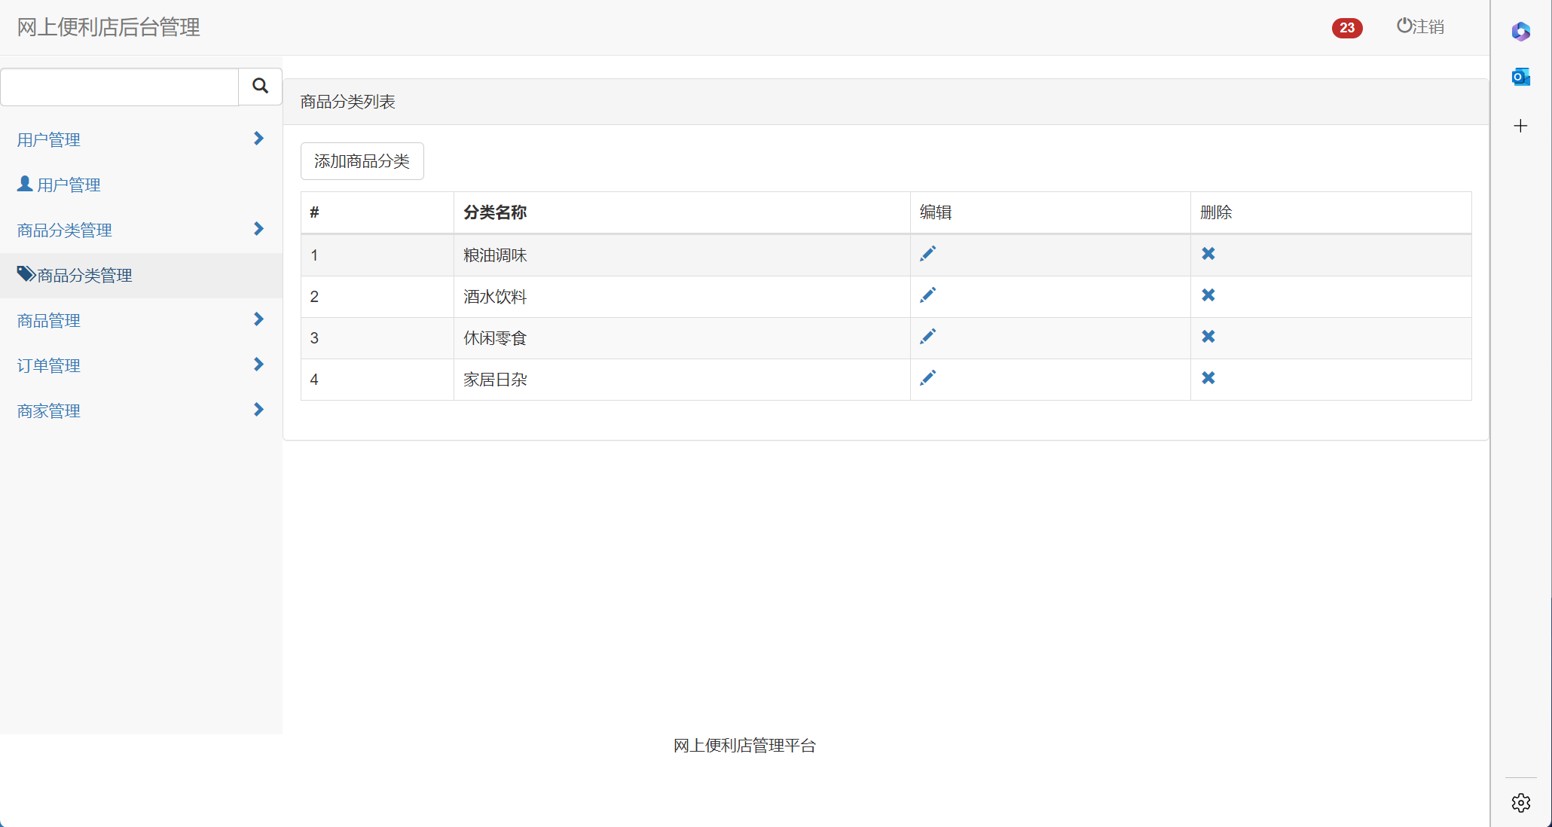
Task: Select 用户管理 submenu item with person icon
Action: pos(60,185)
